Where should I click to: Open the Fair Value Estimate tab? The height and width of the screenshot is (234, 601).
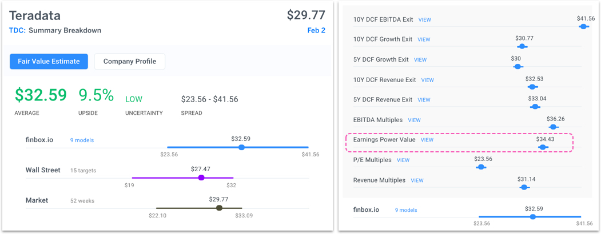(x=49, y=62)
